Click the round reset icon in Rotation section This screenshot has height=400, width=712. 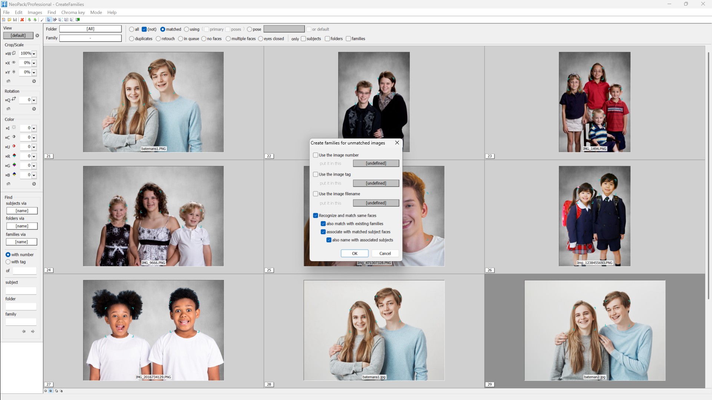coord(34,109)
